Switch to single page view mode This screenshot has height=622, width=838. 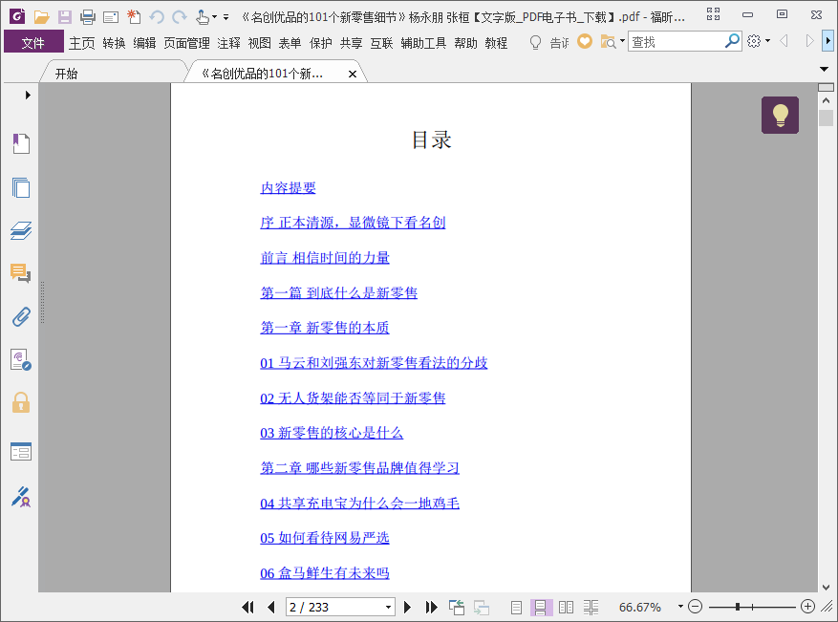[x=516, y=607]
